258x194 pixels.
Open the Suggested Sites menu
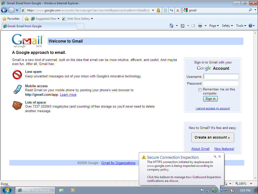coord(45,19)
